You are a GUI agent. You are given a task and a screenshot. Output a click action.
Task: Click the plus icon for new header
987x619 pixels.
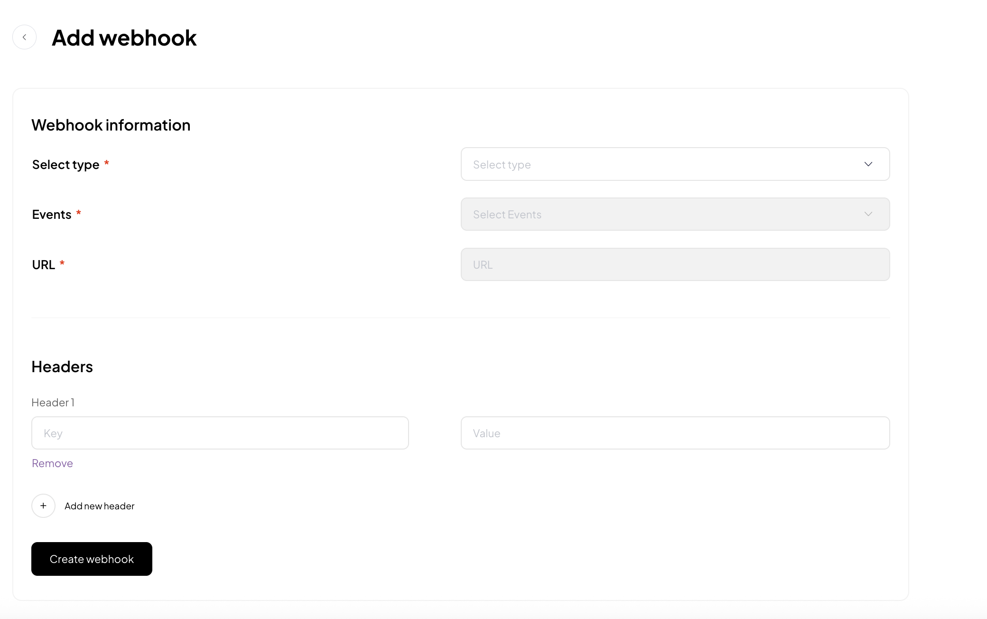pos(43,506)
